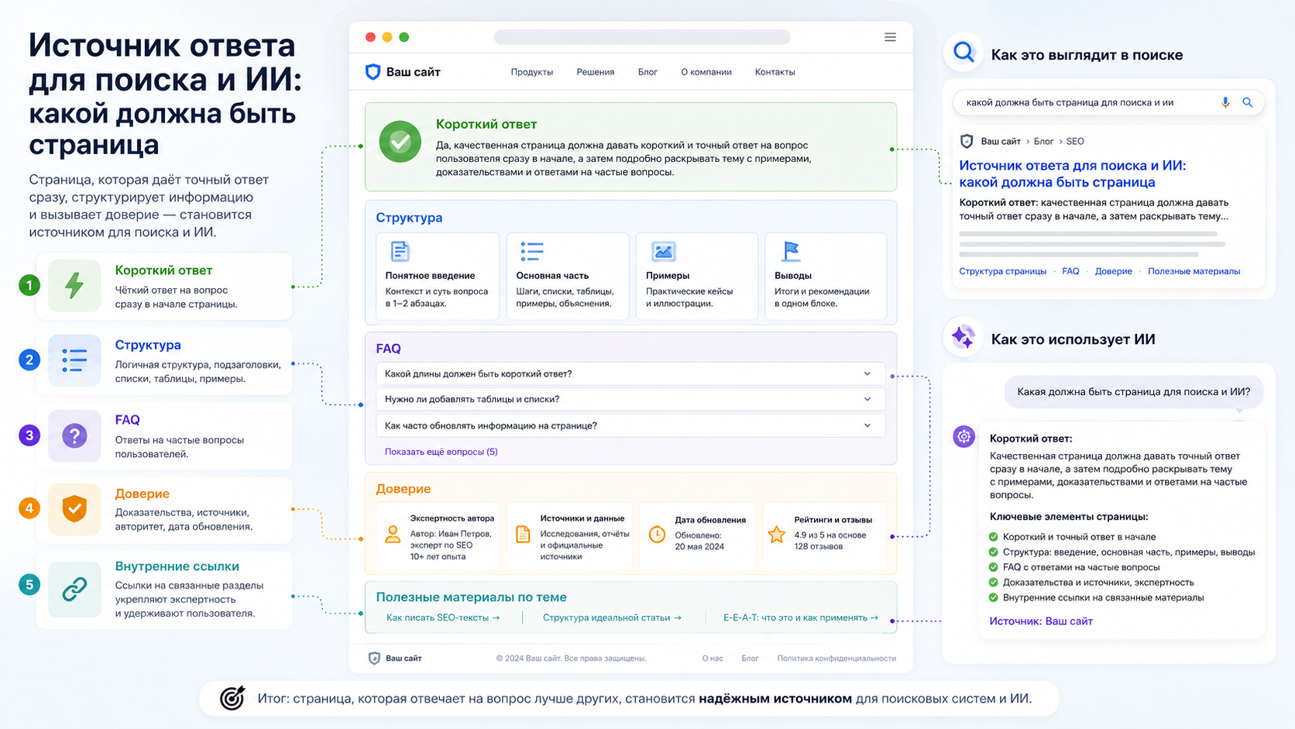The image size is (1295, 729).
Task: Click the orange shield Доверие icon
Action: click(x=74, y=509)
